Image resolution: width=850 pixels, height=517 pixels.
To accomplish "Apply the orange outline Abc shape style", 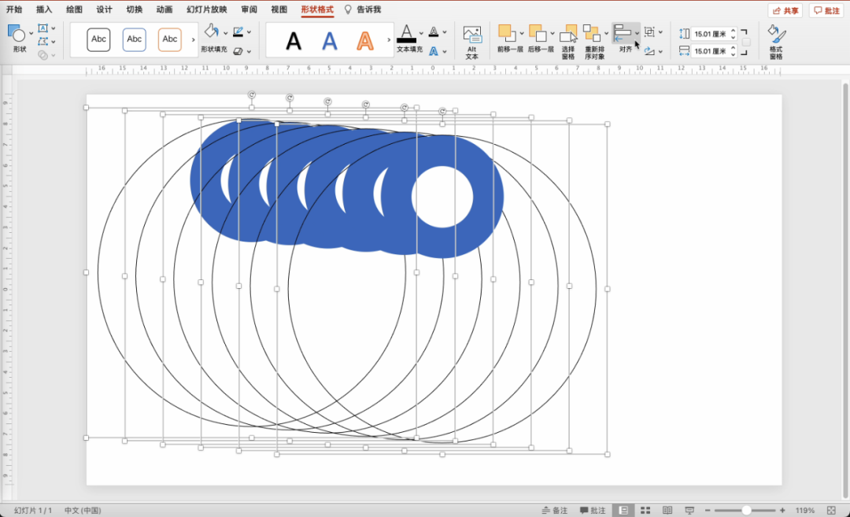I will pos(170,39).
